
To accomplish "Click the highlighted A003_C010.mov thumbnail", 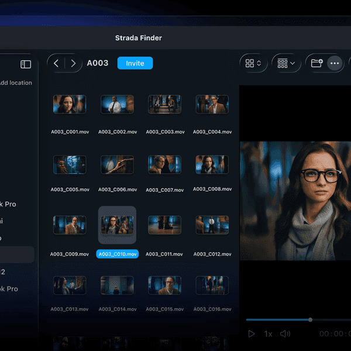I will click(118, 225).
